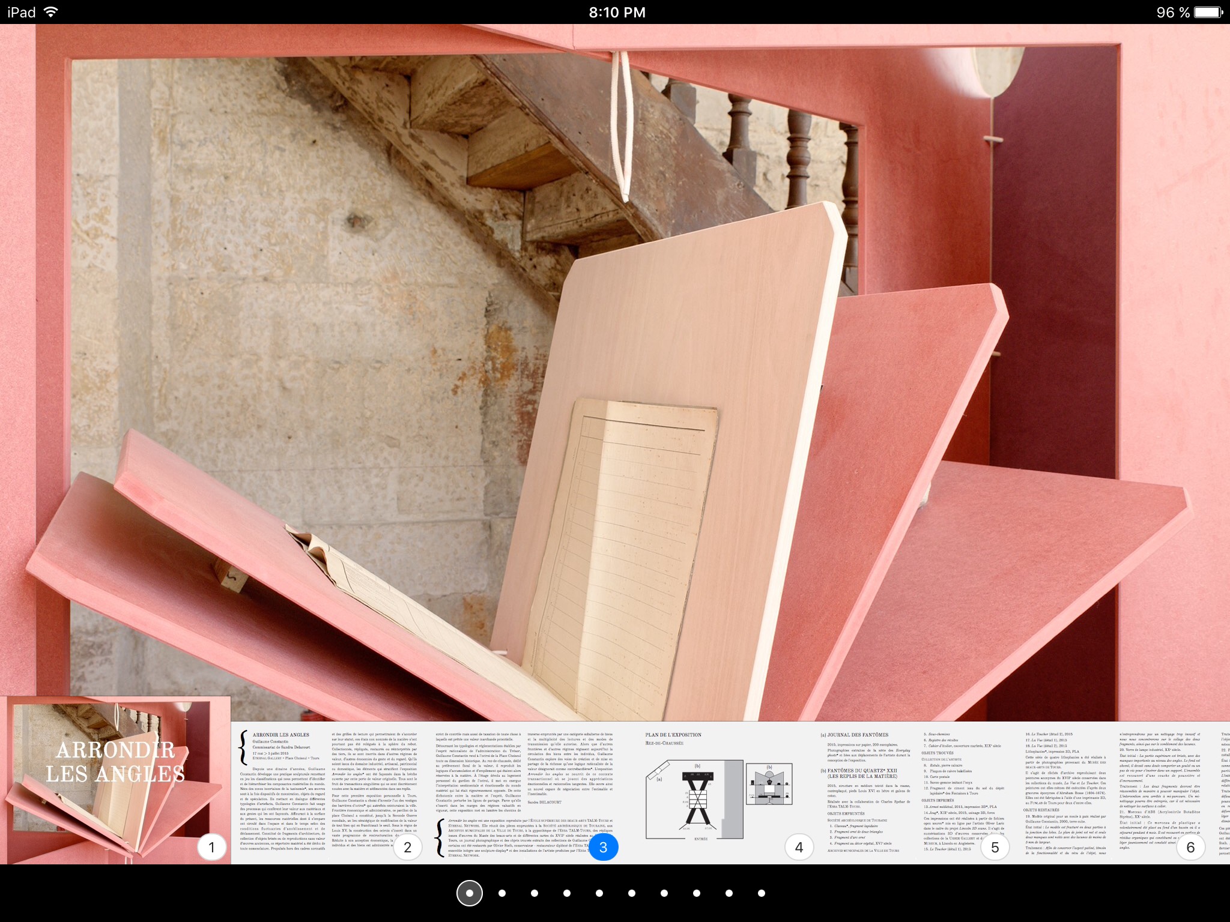Tap the Wi-Fi status icon
This screenshot has height=922, width=1230.
pos(52,12)
